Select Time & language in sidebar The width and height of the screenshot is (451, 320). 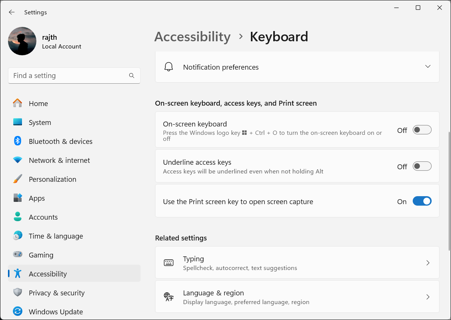click(x=56, y=236)
